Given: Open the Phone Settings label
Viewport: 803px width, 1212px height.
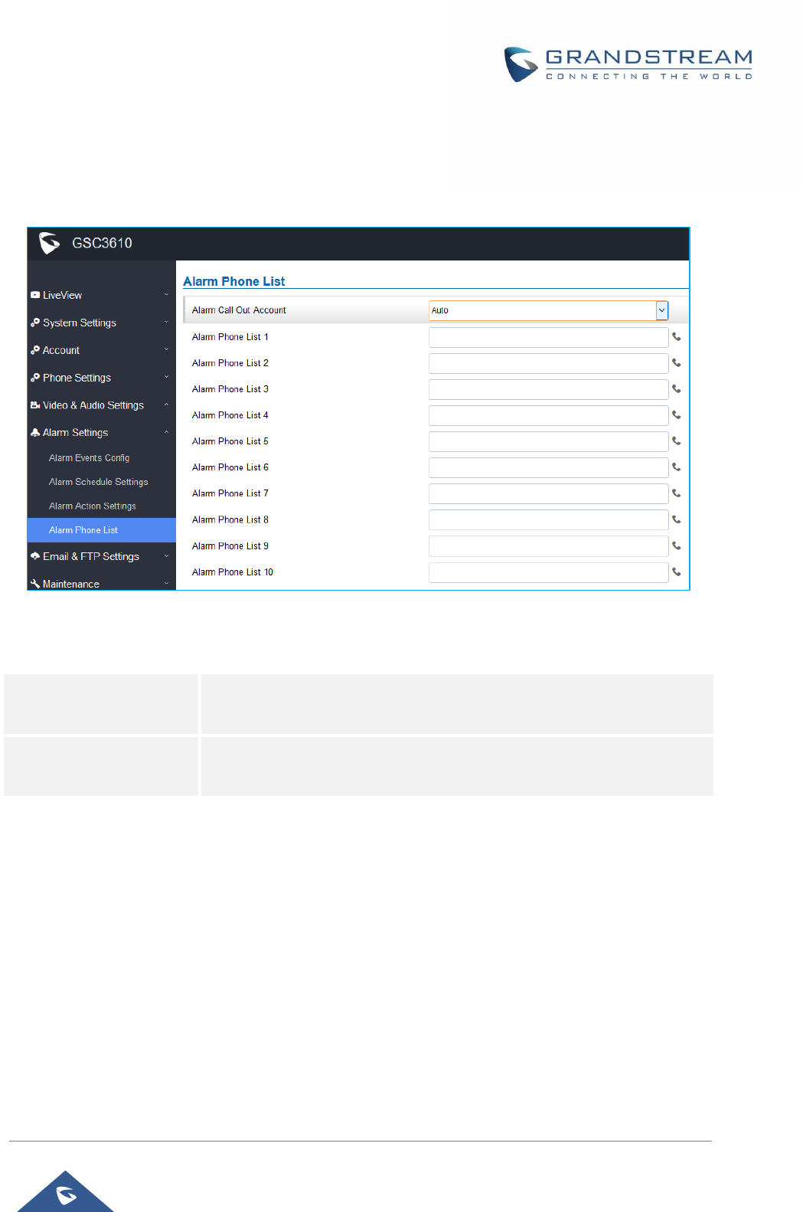Looking at the screenshot, I should tap(77, 378).
